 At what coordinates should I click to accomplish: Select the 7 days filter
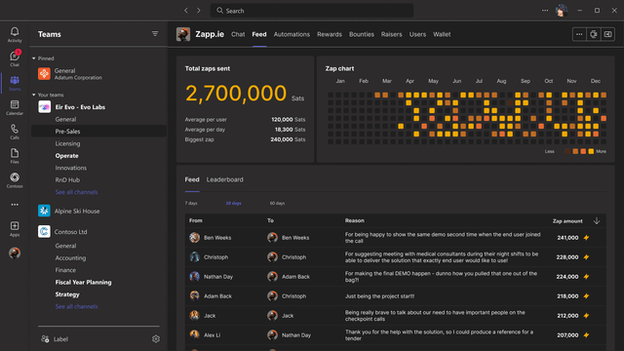191,204
